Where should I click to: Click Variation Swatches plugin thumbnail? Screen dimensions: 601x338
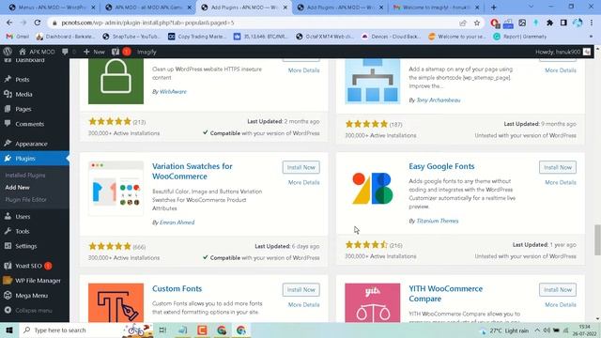(x=116, y=189)
